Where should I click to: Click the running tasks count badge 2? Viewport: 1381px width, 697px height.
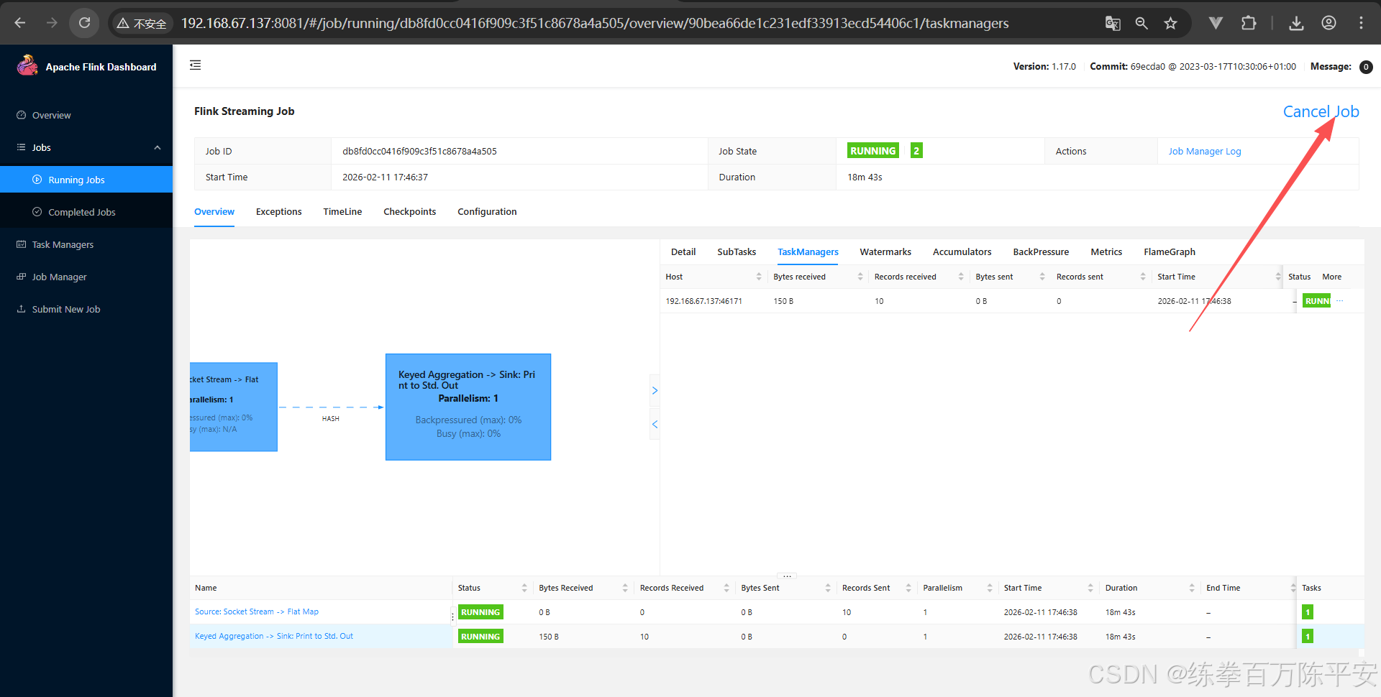click(x=916, y=151)
